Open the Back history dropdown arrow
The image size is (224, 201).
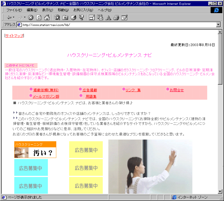tap(13, 17)
